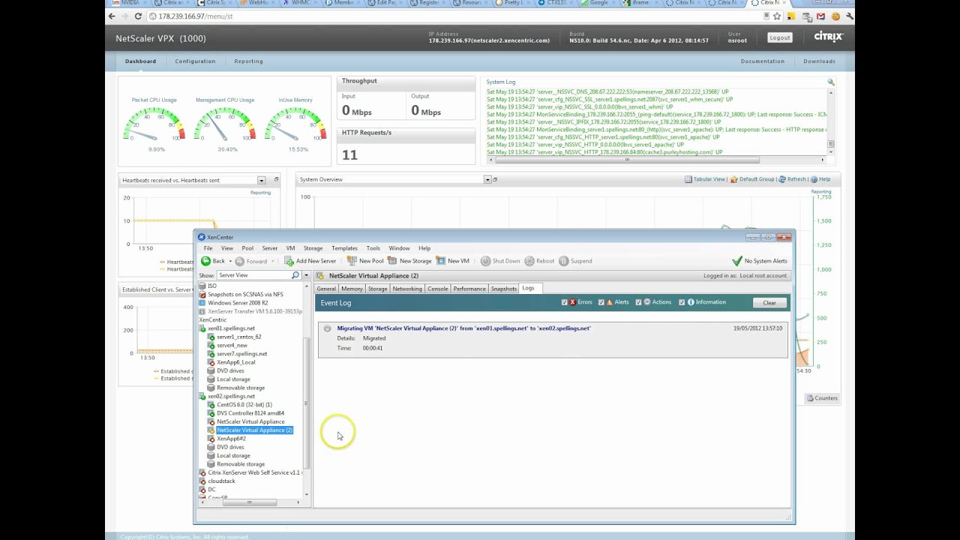The height and width of the screenshot is (540, 960).
Task: Open the Show view dropdown arrow
Action: (306, 275)
